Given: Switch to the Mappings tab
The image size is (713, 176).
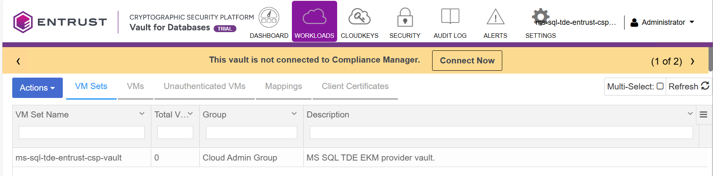Looking at the screenshot, I should (283, 86).
